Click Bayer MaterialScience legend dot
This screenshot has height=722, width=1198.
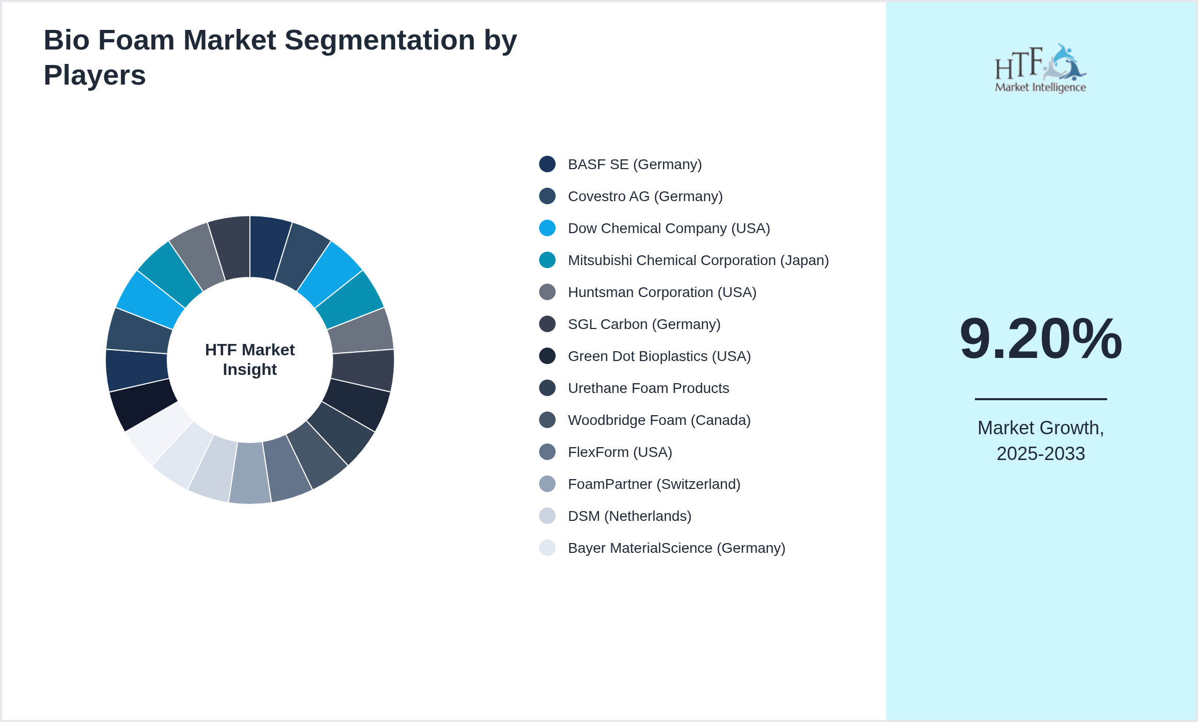tap(547, 548)
